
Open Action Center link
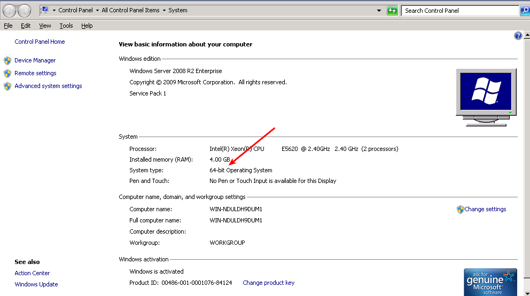(x=32, y=273)
